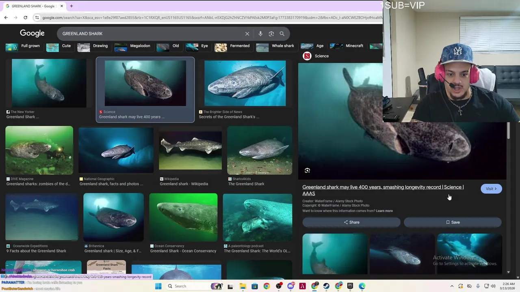The width and height of the screenshot is (520, 292).
Task: Open the National Geographic shark thumbnail
Action: point(116,150)
